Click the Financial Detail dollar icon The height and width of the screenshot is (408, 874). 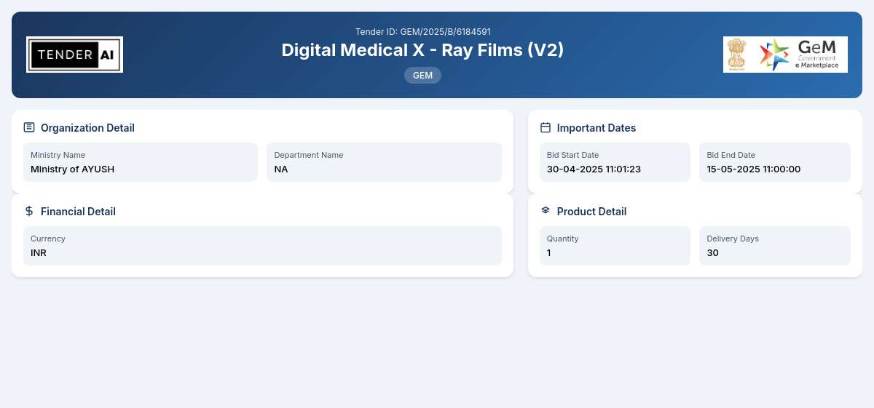point(29,211)
